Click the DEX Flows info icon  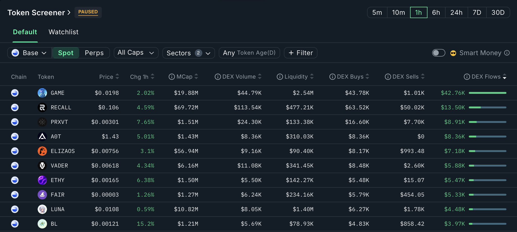click(x=467, y=77)
